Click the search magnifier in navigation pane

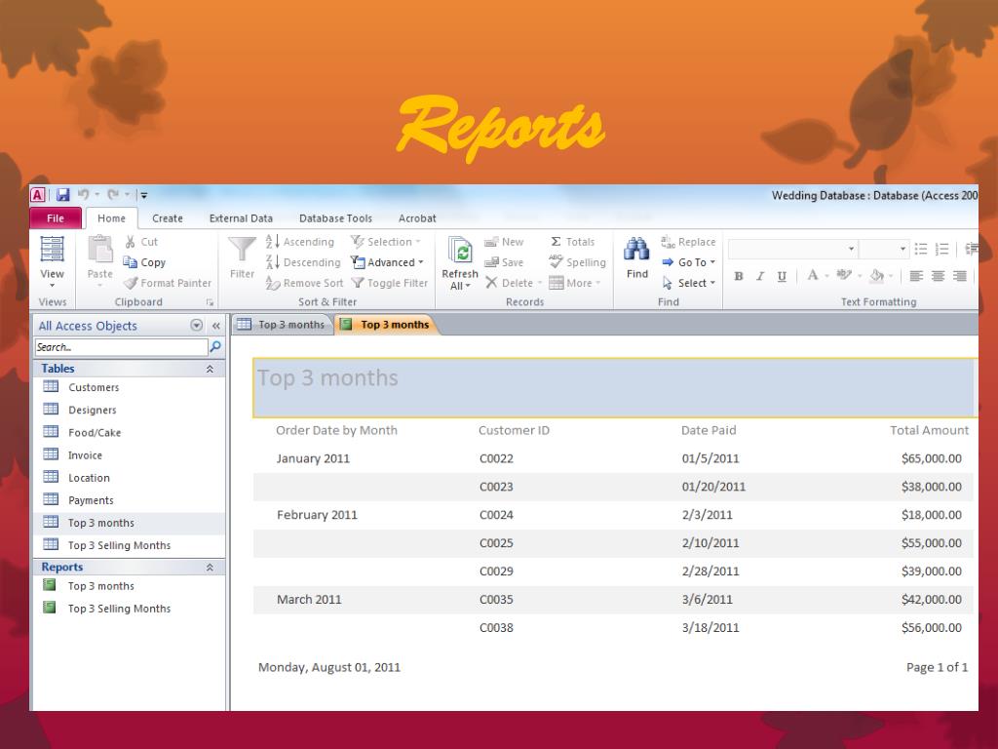(x=215, y=347)
